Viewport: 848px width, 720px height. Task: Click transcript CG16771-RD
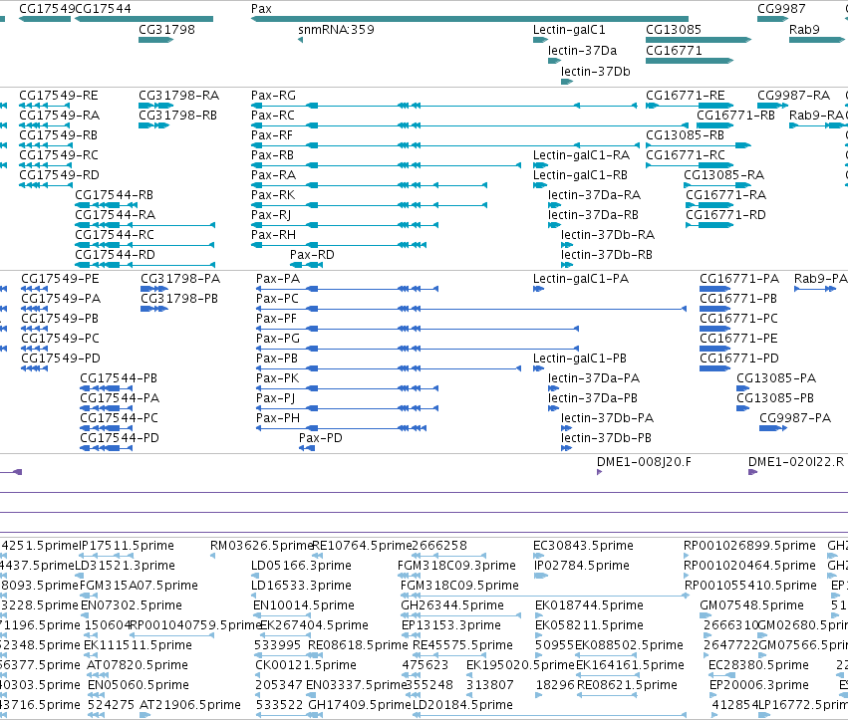[x=709, y=225]
